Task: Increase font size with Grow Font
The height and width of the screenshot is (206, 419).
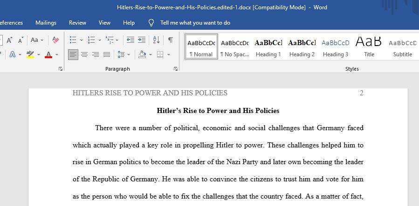Action: [x=9, y=40]
